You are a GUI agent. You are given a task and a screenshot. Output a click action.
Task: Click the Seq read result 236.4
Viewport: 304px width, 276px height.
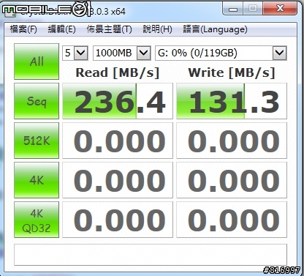click(x=118, y=101)
